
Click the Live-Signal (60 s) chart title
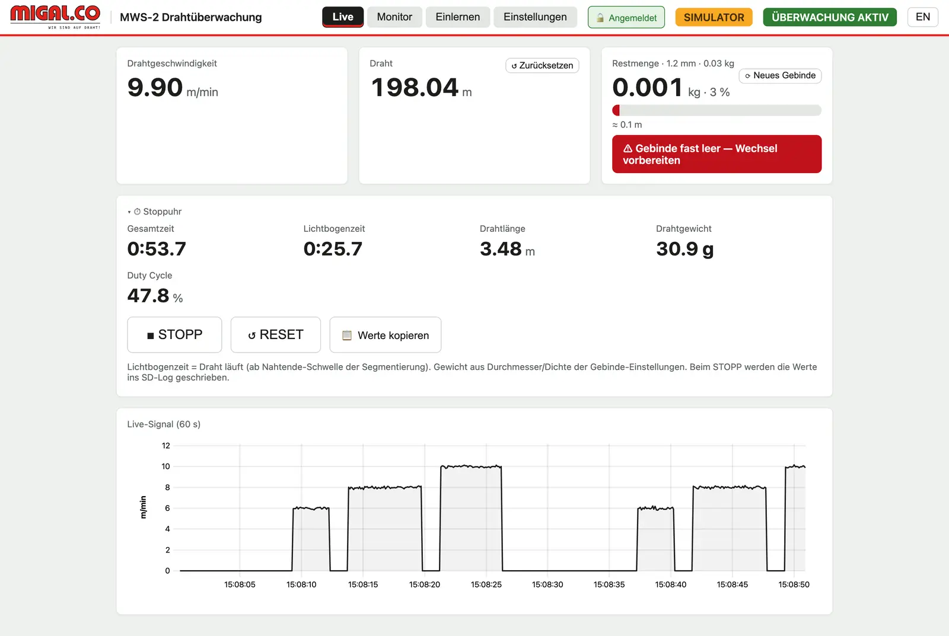pyautogui.click(x=164, y=424)
